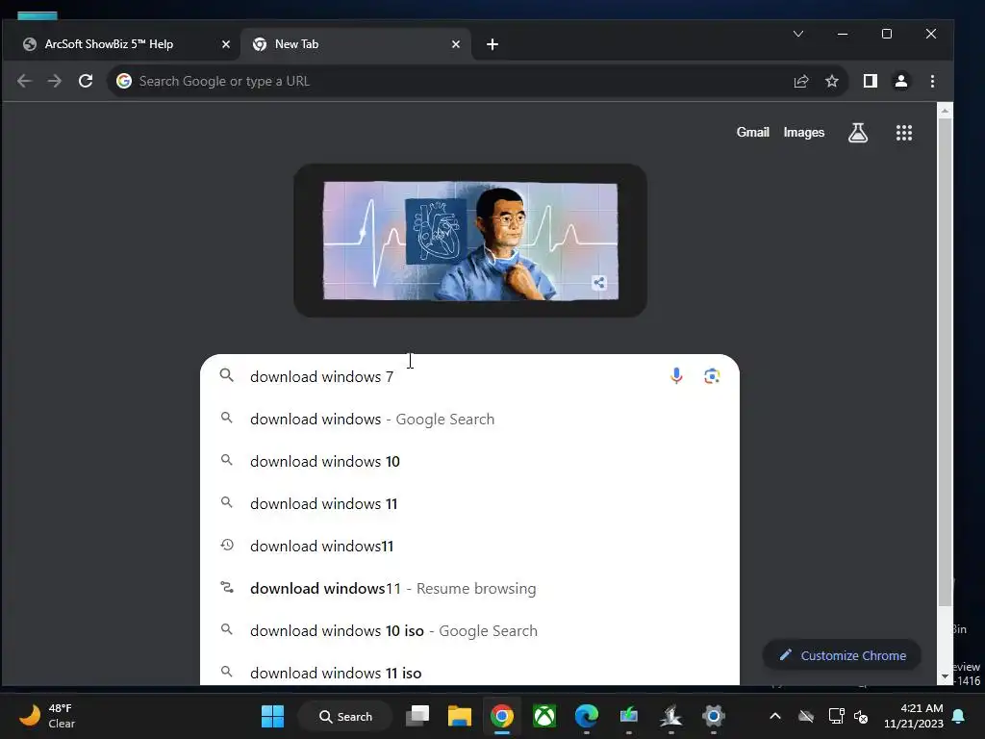Select download windows11 Resume browsing entry

point(469,588)
